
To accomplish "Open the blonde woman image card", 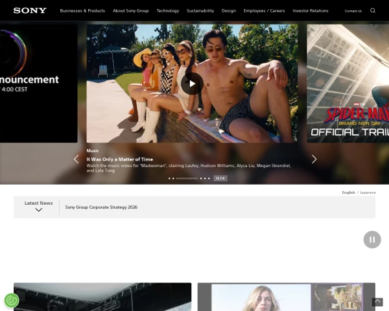I will [x=287, y=297].
